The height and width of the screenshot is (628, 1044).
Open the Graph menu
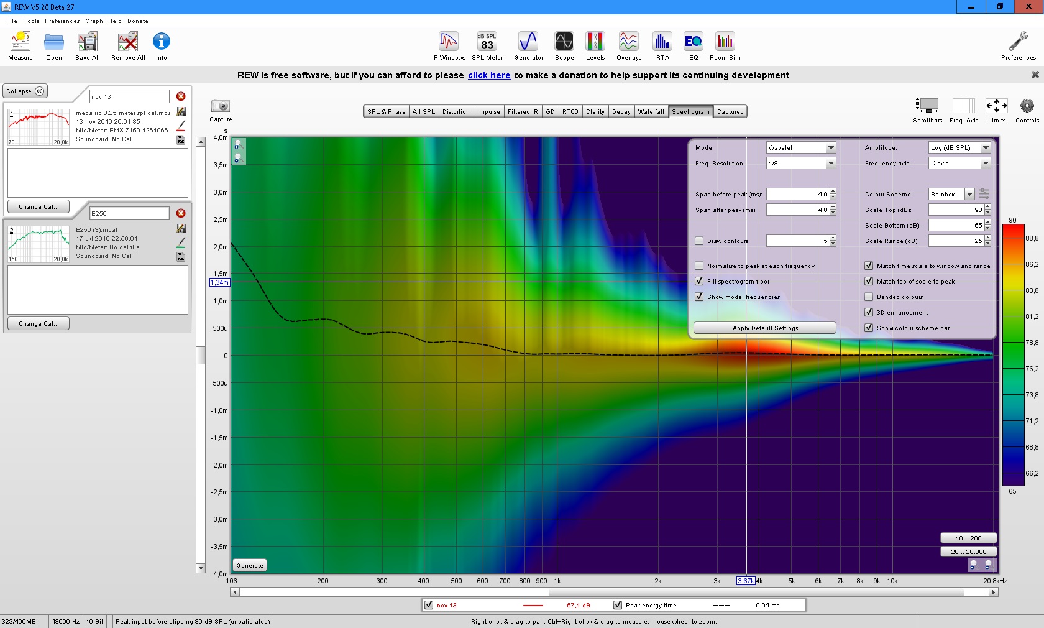(x=94, y=21)
